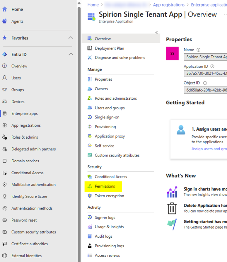Open Conditional Access in left sidebar
227x262 pixels.
[x=28, y=173]
